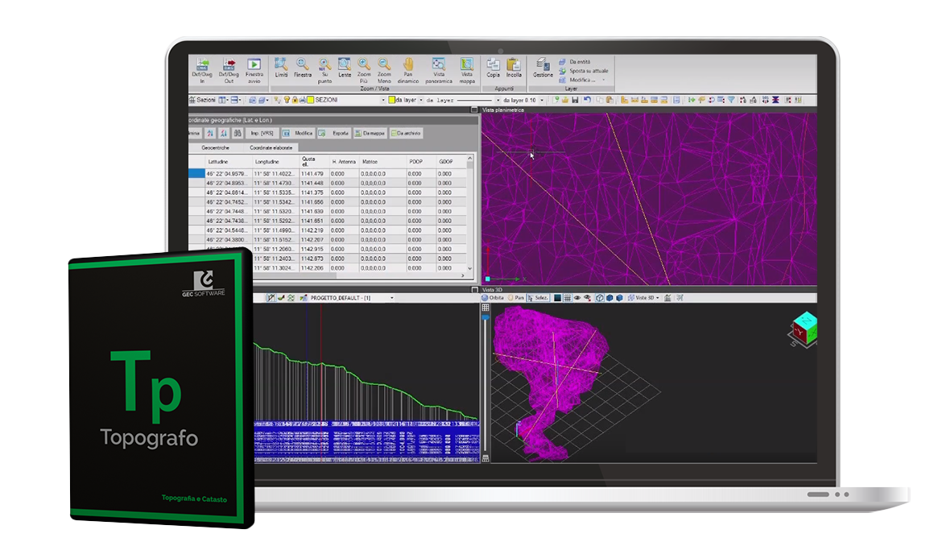Switch to the Coordinate elaborate tab

271,148
